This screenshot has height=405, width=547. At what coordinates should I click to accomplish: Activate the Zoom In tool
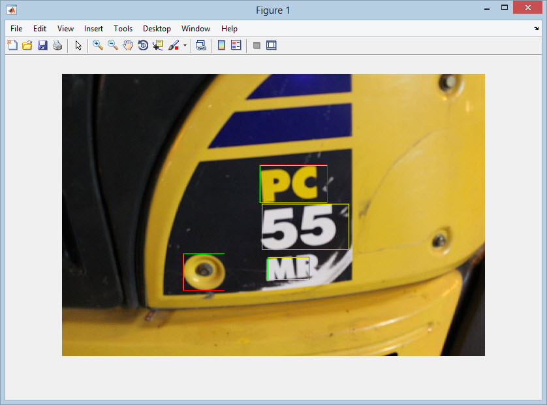[x=98, y=45]
